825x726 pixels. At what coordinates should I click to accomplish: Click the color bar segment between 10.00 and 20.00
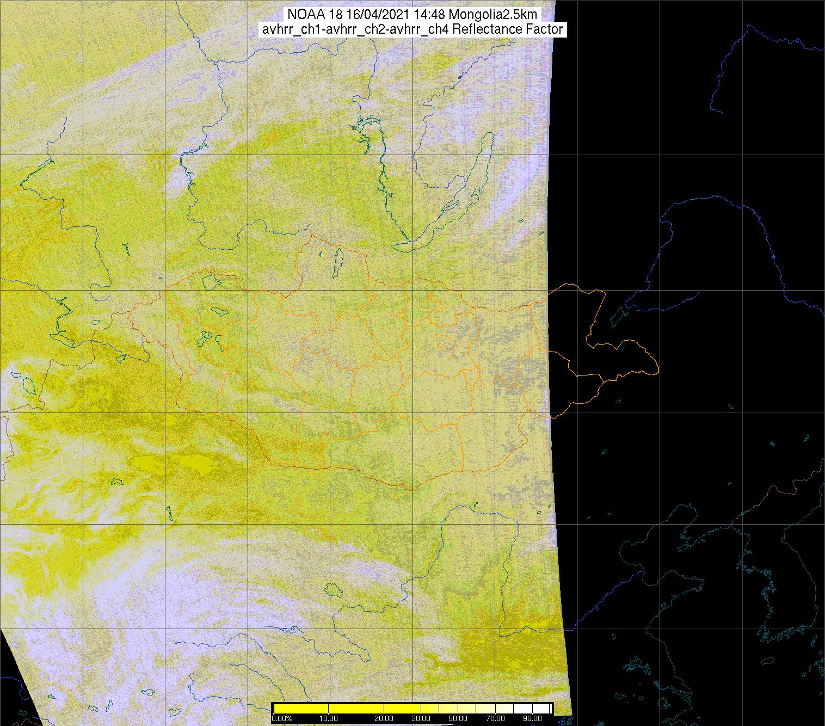pyautogui.click(x=356, y=709)
